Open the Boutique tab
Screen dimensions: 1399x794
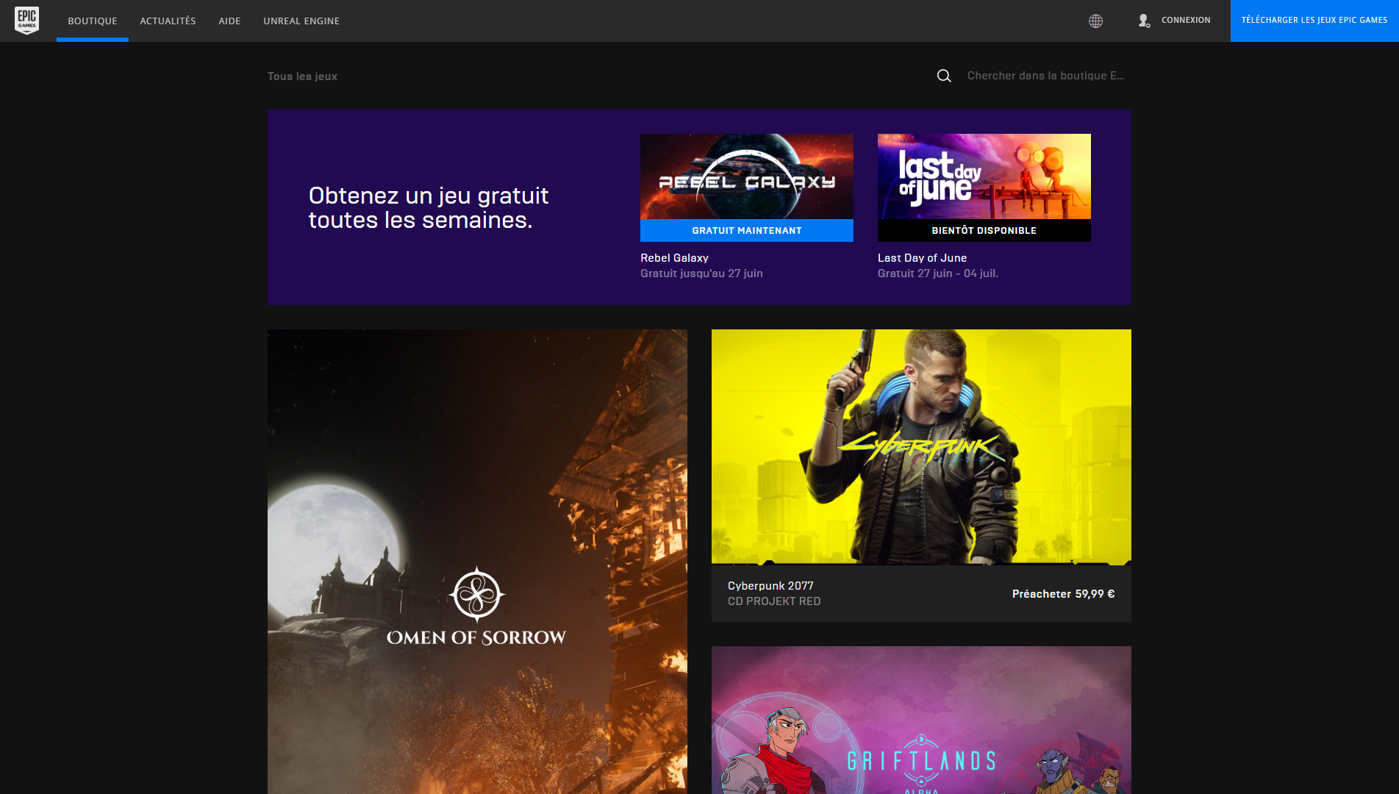pos(93,21)
